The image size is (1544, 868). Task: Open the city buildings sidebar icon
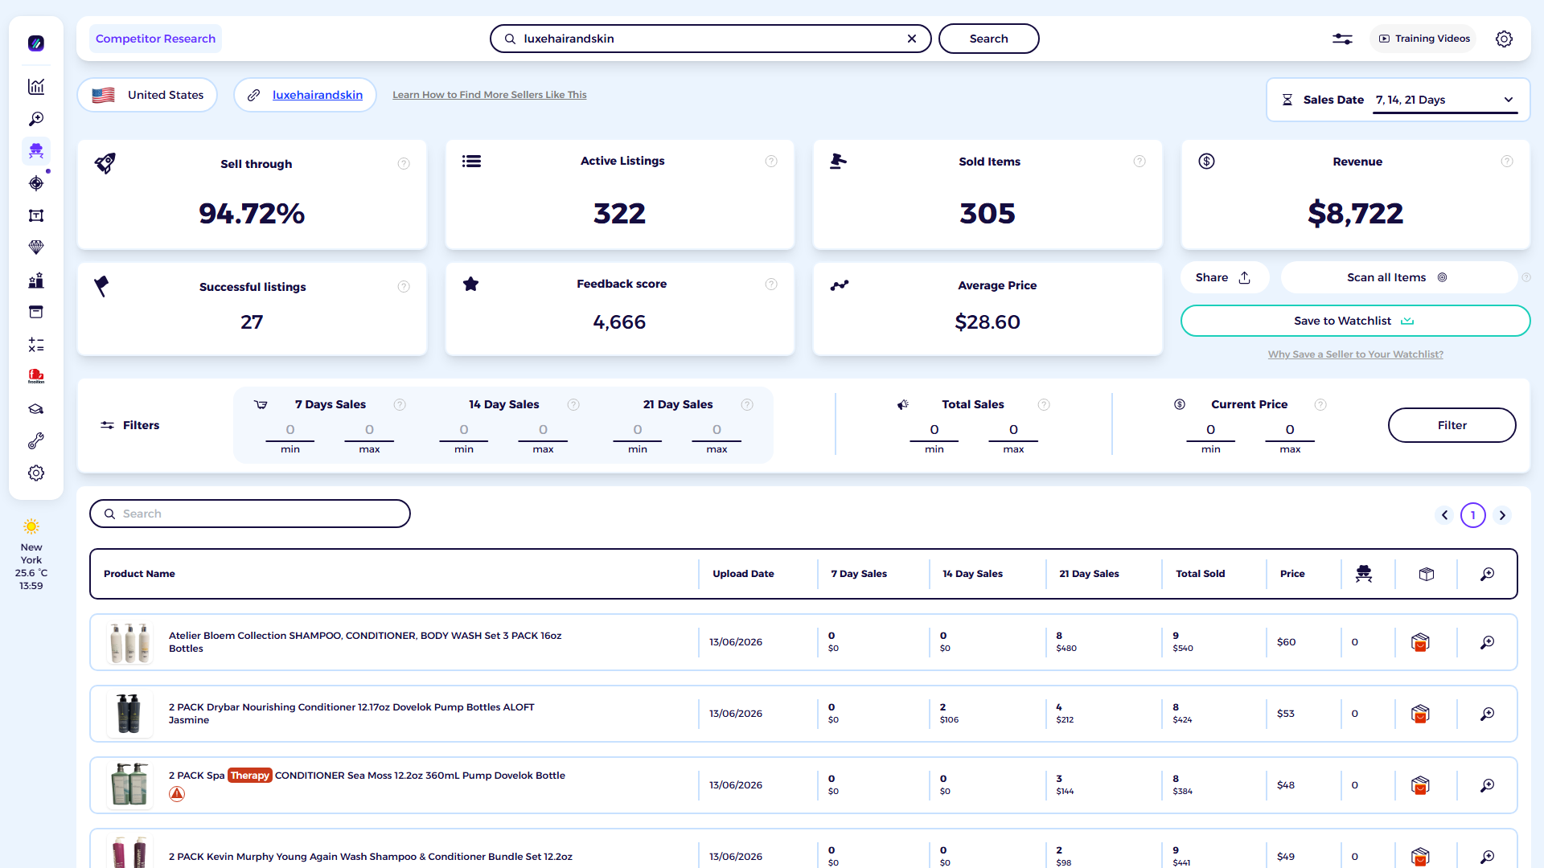click(36, 280)
